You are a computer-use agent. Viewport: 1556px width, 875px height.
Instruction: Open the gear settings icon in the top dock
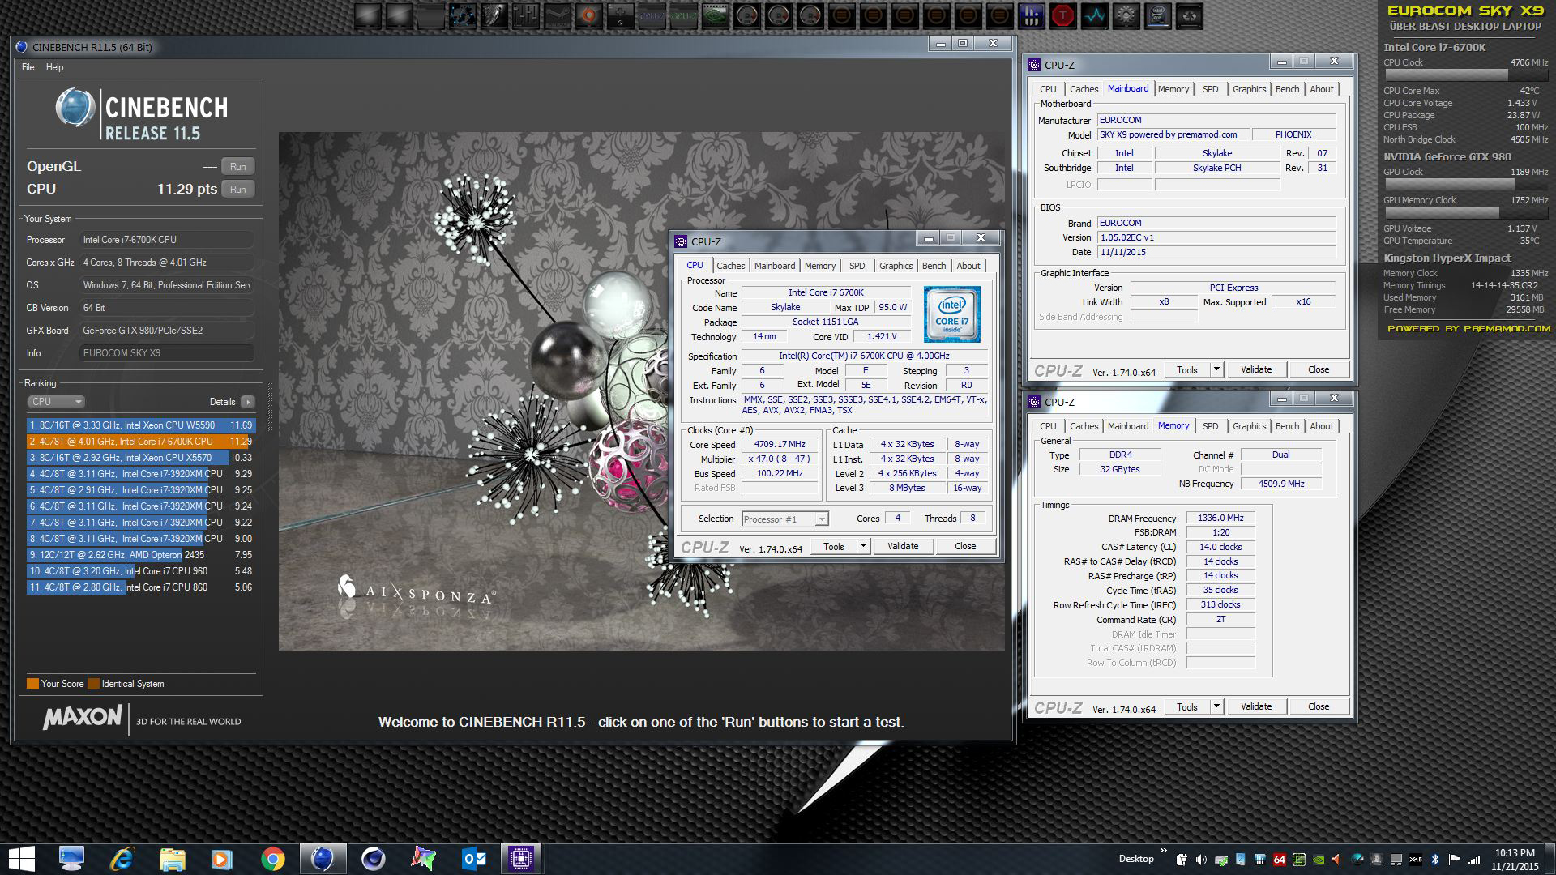(x=1126, y=15)
